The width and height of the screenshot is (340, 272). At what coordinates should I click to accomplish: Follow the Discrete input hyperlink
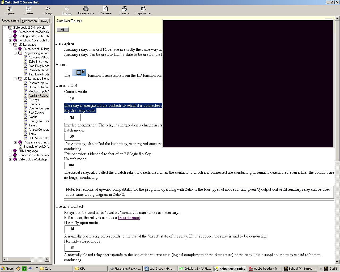click(129, 218)
